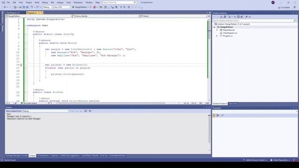Click the Bookmark icon in the main toolbar

[129, 7]
